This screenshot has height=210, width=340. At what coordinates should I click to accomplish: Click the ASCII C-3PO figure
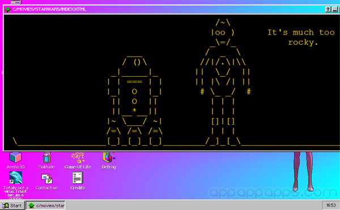tap(223, 82)
